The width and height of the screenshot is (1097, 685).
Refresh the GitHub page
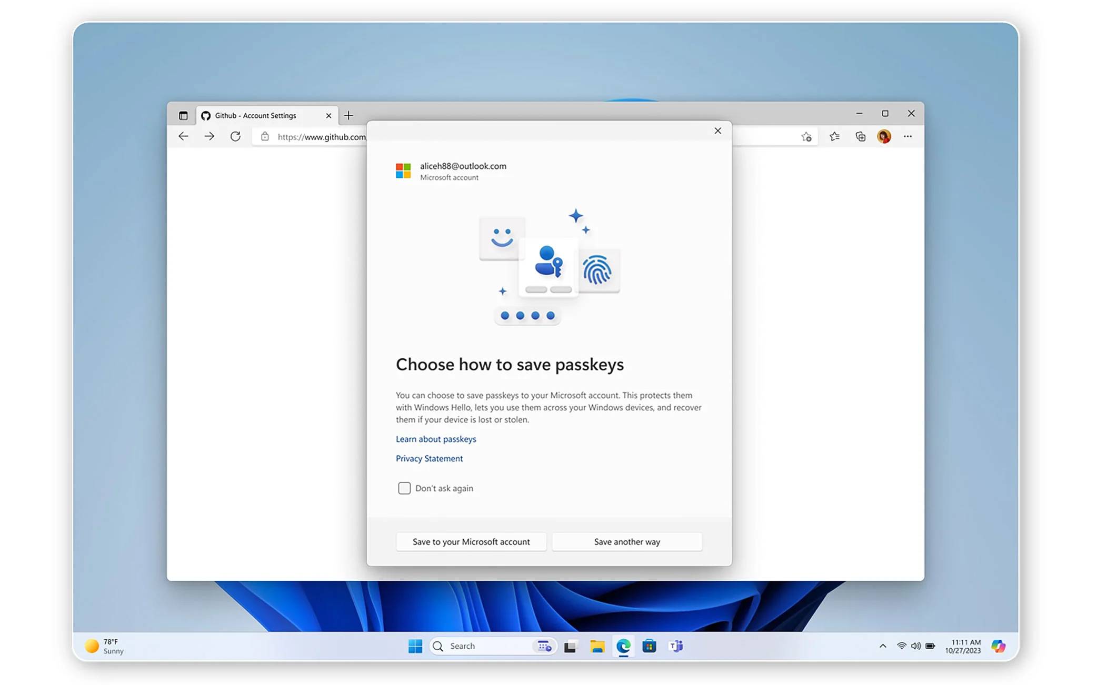pyautogui.click(x=235, y=136)
